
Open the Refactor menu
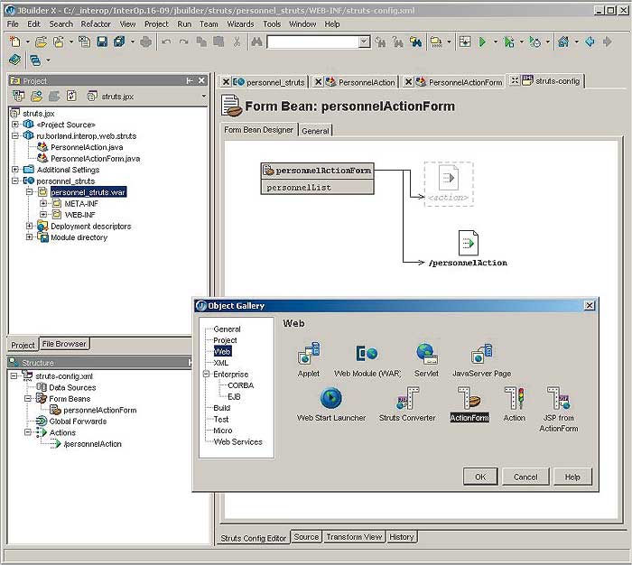(96, 23)
